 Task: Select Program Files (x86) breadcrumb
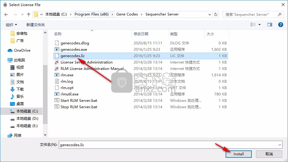[91, 14]
